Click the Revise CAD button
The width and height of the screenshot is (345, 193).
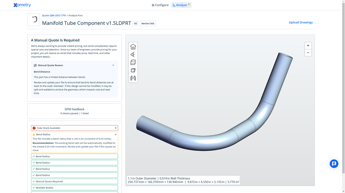[148, 23]
